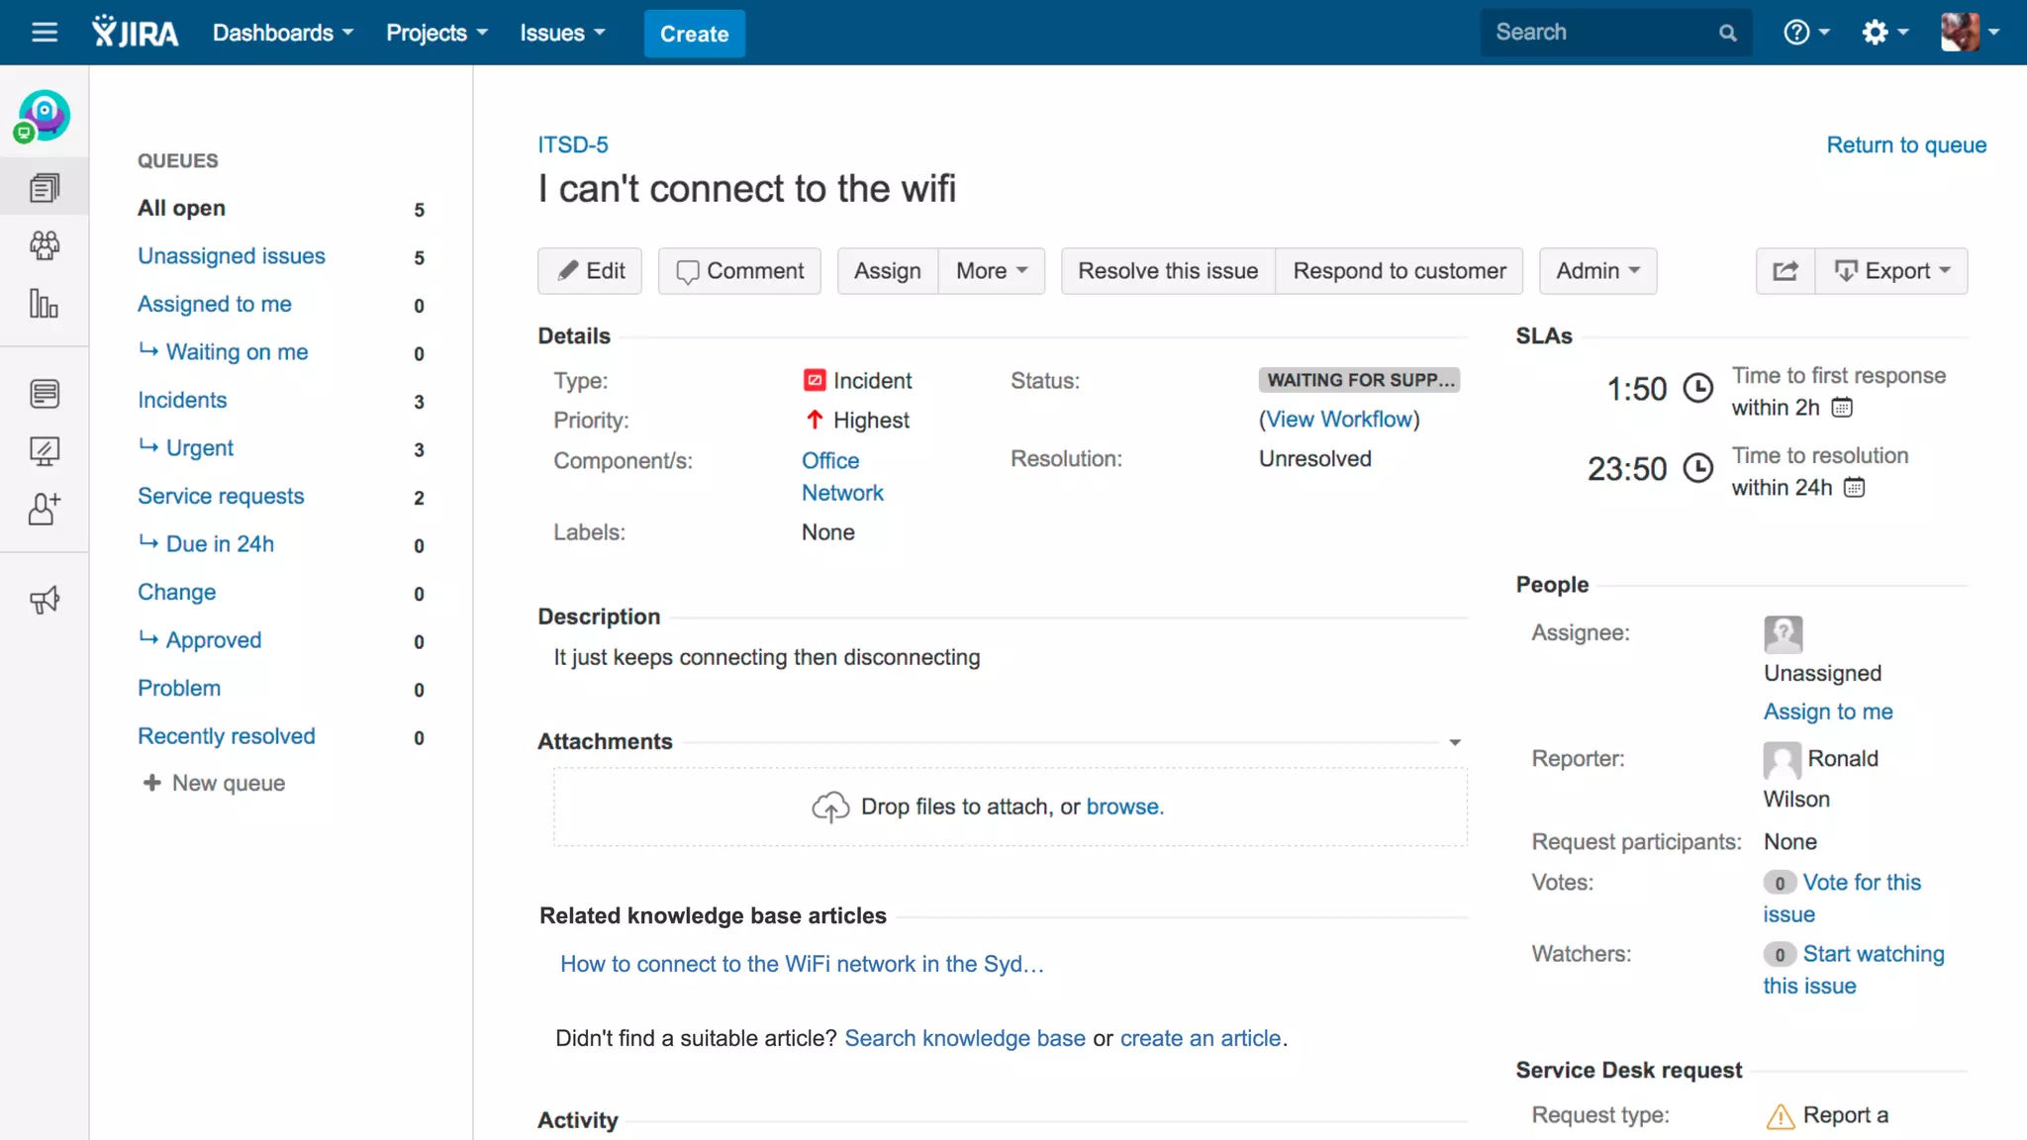
Task: Click the Queues icon in sidebar
Action: pos(45,188)
